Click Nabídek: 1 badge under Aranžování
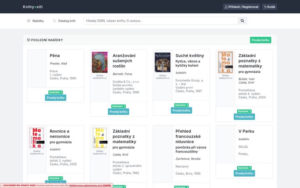Screen dimensions: 300x188 (x=118, y=106)
